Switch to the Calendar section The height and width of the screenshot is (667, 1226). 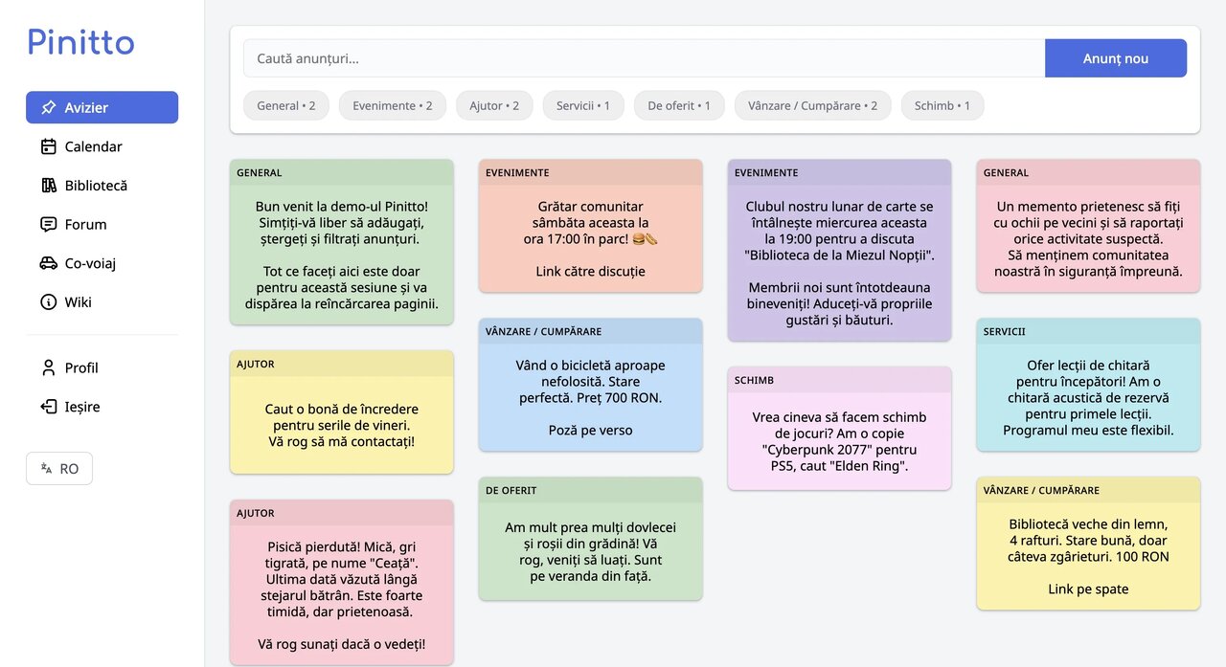pyautogui.click(x=93, y=146)
